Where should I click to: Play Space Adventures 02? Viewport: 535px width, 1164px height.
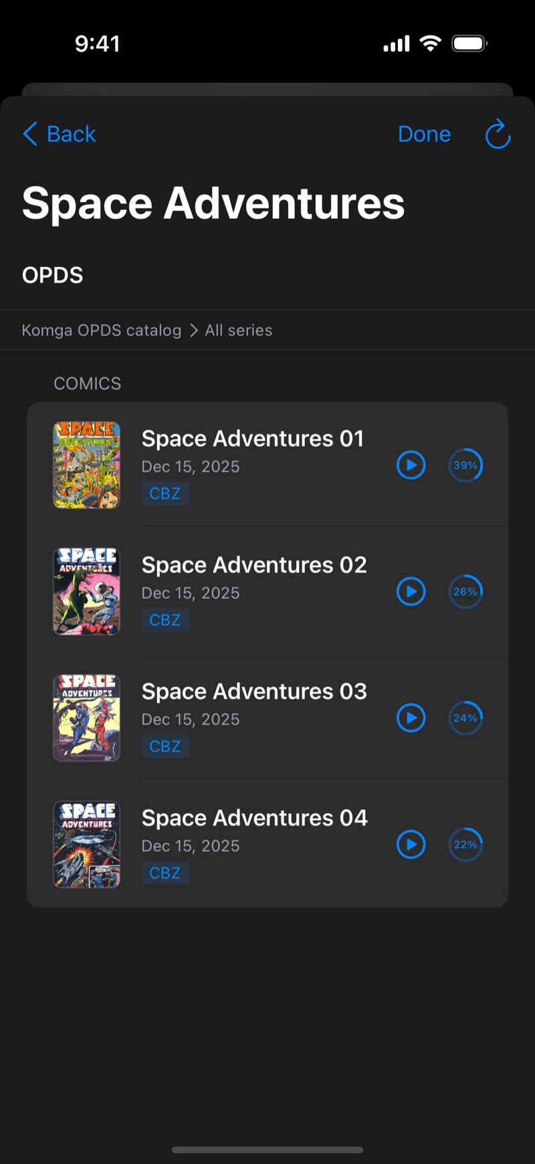pyautogui.click(x=411, y=592)
